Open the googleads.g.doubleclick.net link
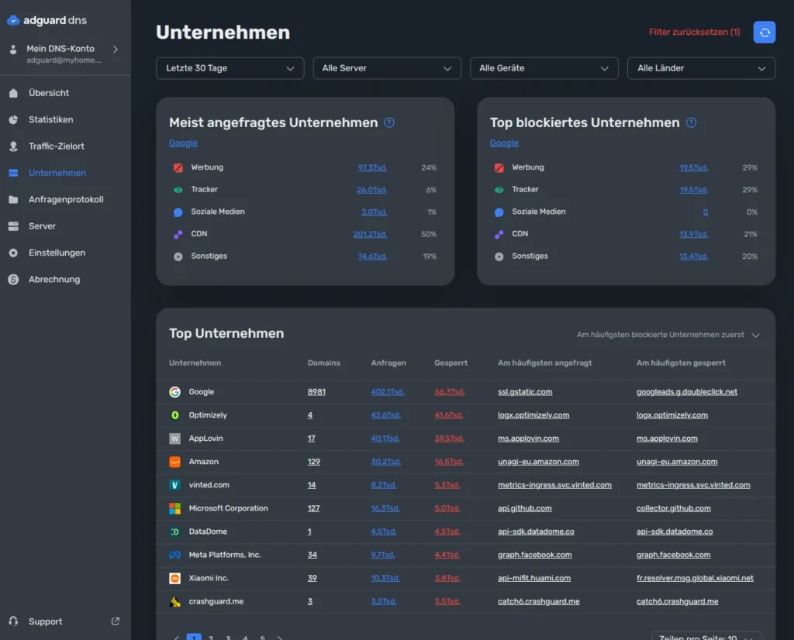The image size is (794, 640). pos(687,392)
